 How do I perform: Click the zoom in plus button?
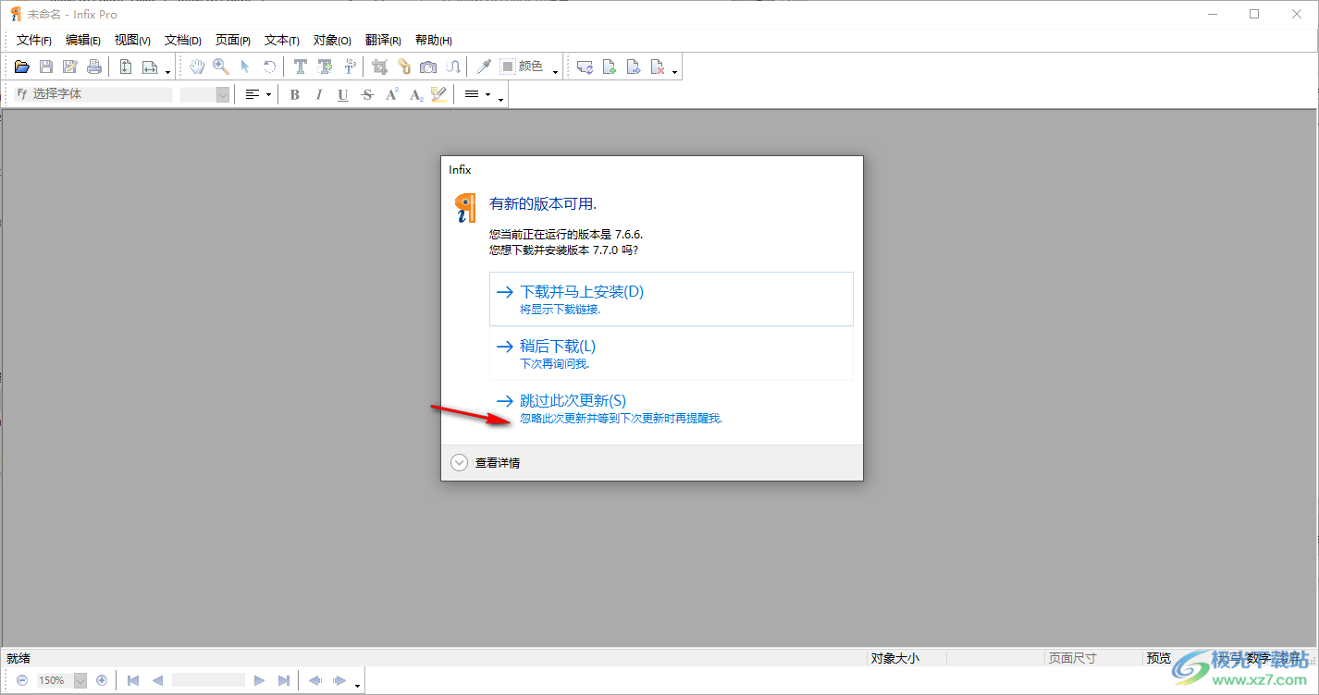pos(102,680)
